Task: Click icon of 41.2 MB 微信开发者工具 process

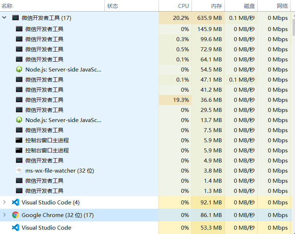Action: point(19,90)
